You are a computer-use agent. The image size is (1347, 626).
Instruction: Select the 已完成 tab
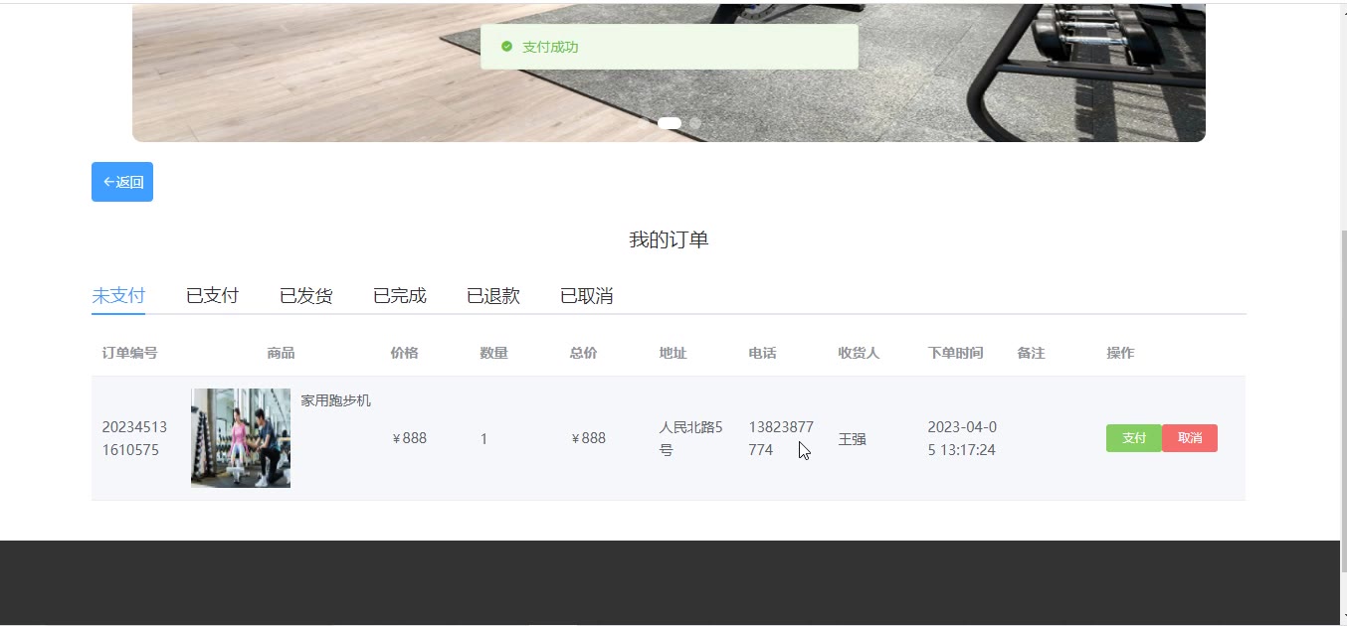pos(399,295)
